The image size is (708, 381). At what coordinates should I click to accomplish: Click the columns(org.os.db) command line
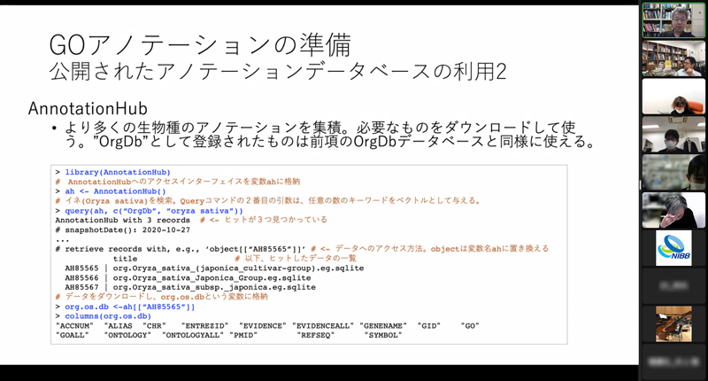(108, 316)
